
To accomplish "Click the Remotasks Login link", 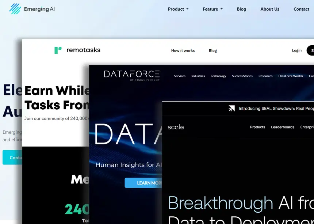I will [296, 50].
